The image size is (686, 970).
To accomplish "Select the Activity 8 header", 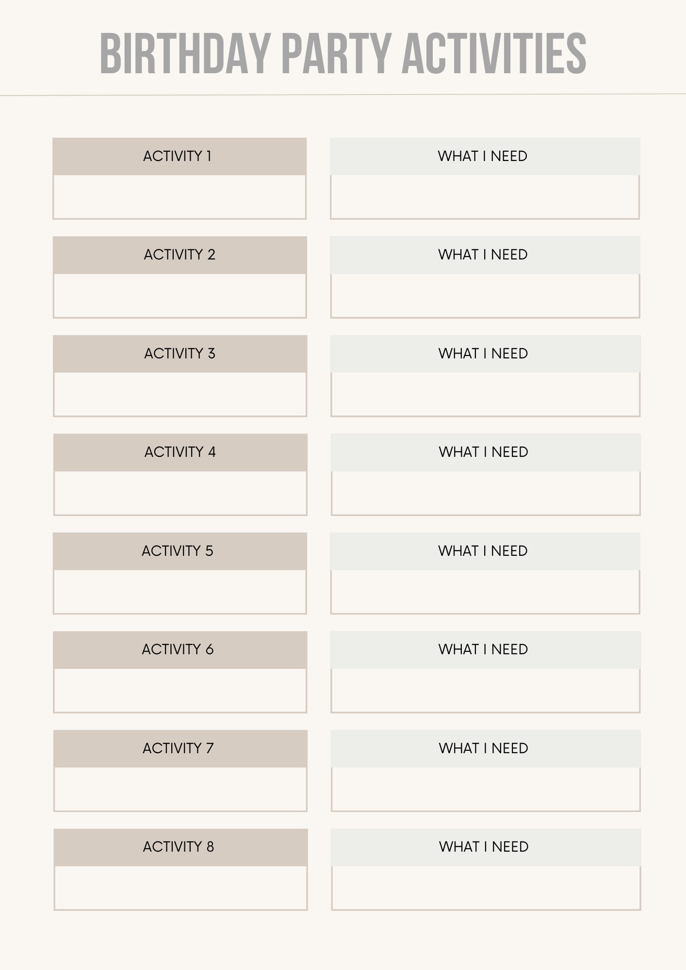I will click(x=180, y=847).
